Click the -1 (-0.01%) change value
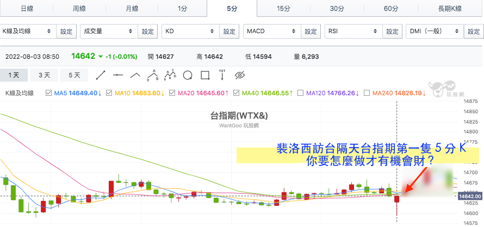 [121, 57]
